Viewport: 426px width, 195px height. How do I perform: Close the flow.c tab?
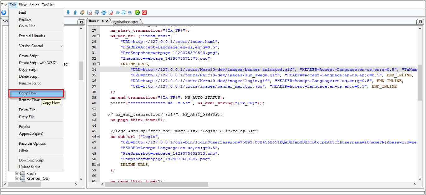107,21
